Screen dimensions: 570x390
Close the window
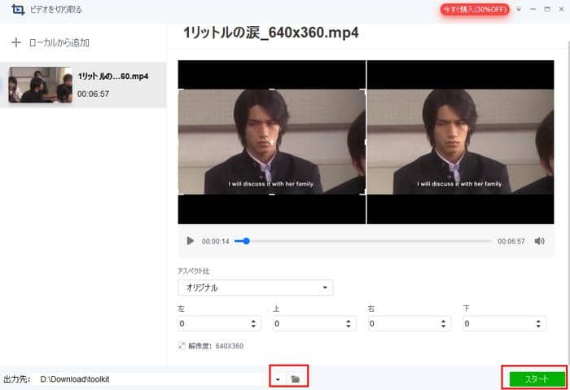coord(561,9)
